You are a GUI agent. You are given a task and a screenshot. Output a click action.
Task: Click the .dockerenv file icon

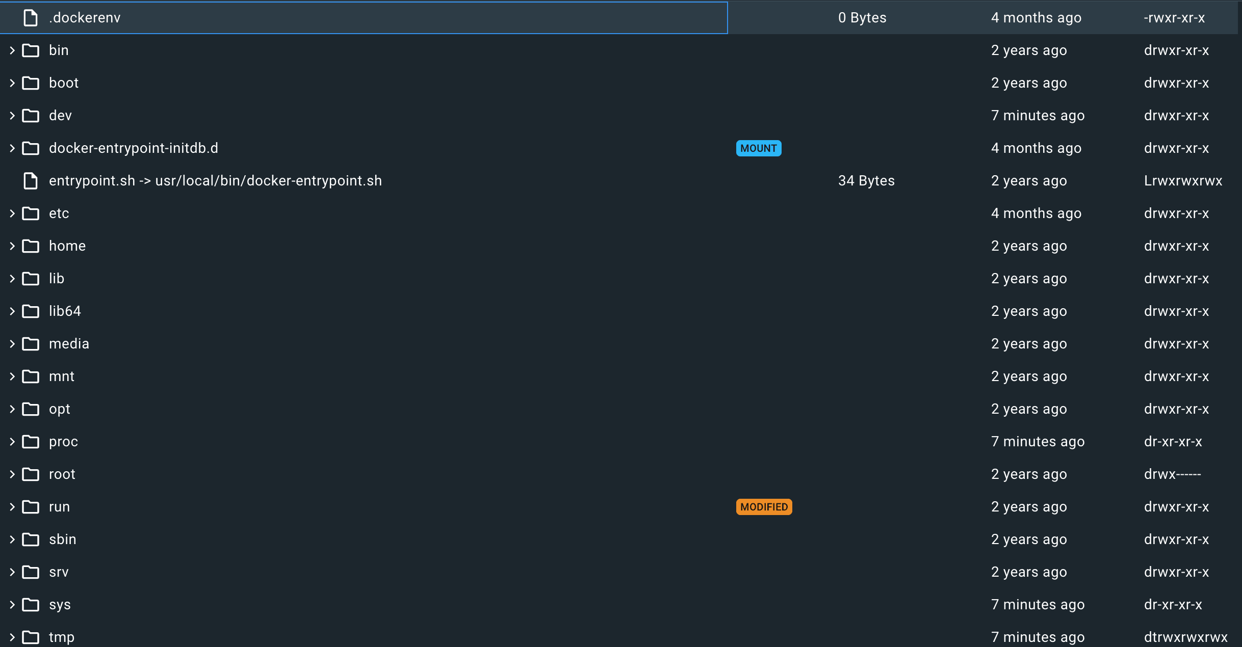coord(31,18)
